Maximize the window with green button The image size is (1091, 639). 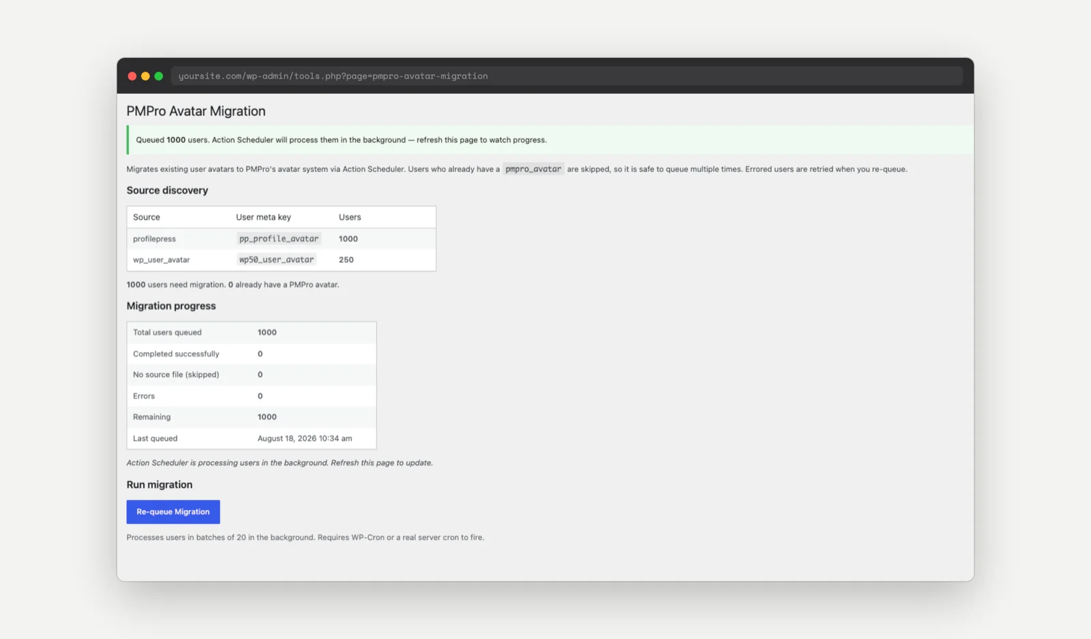[x=159, y=76]
